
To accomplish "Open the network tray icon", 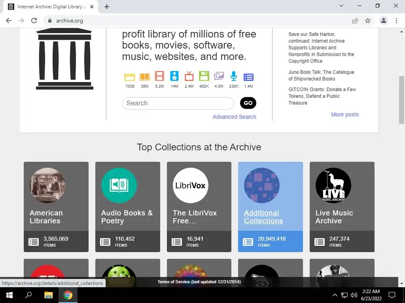I will pyautogui.click(x=344, y=295).
